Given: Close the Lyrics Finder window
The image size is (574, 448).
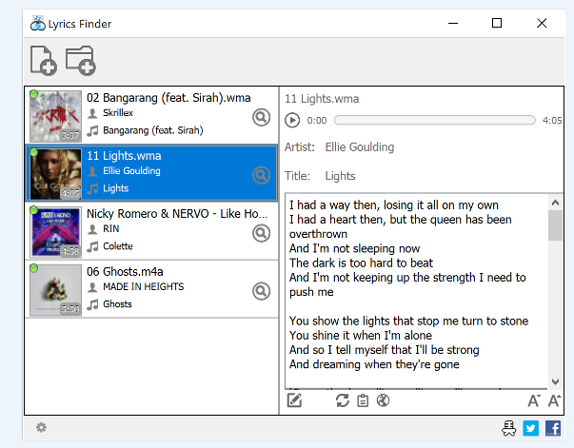Looking at the screenshot, I should pyautogui.click(x=542, y=24).
